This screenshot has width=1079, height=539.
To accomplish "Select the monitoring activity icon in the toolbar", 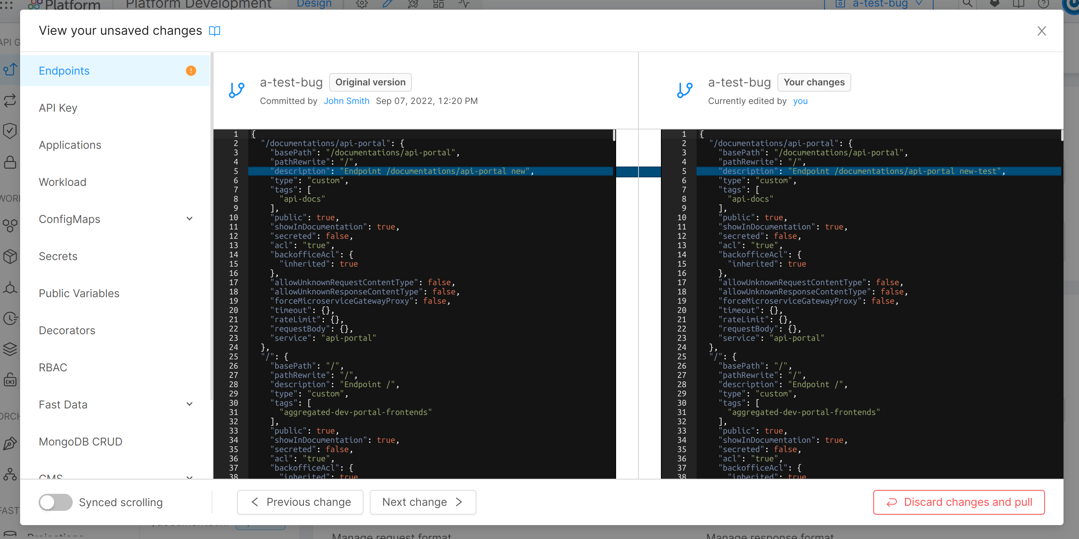I will click(x=464, y=4).
